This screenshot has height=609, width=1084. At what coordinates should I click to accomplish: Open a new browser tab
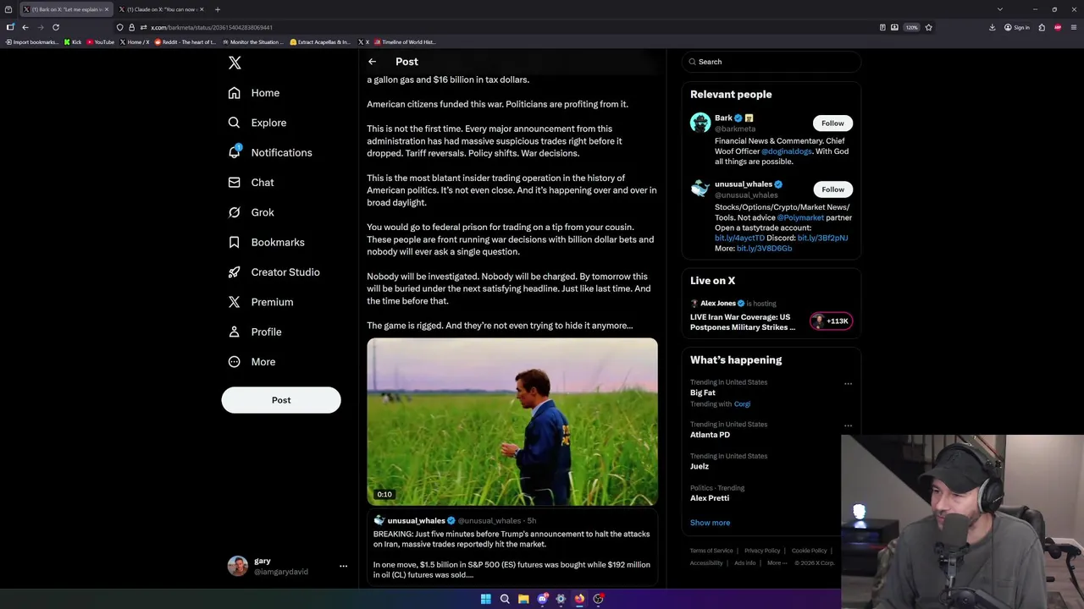218,9
